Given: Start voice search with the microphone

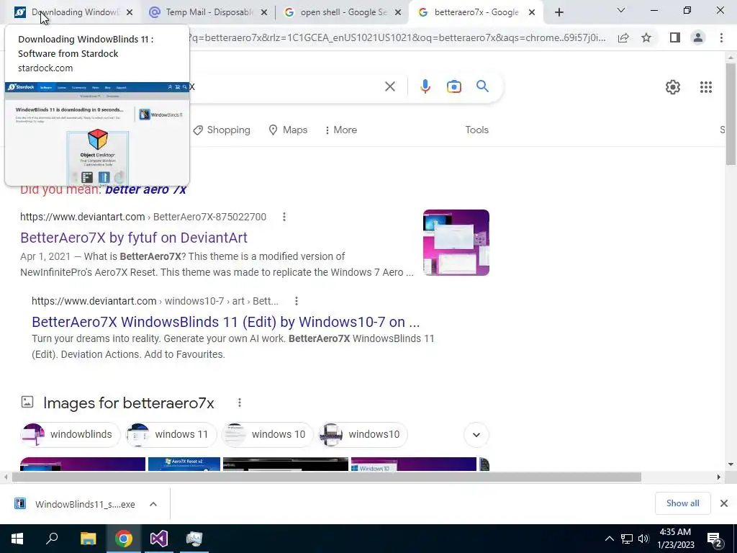Looking at the screenshot, I should point(425,86).
